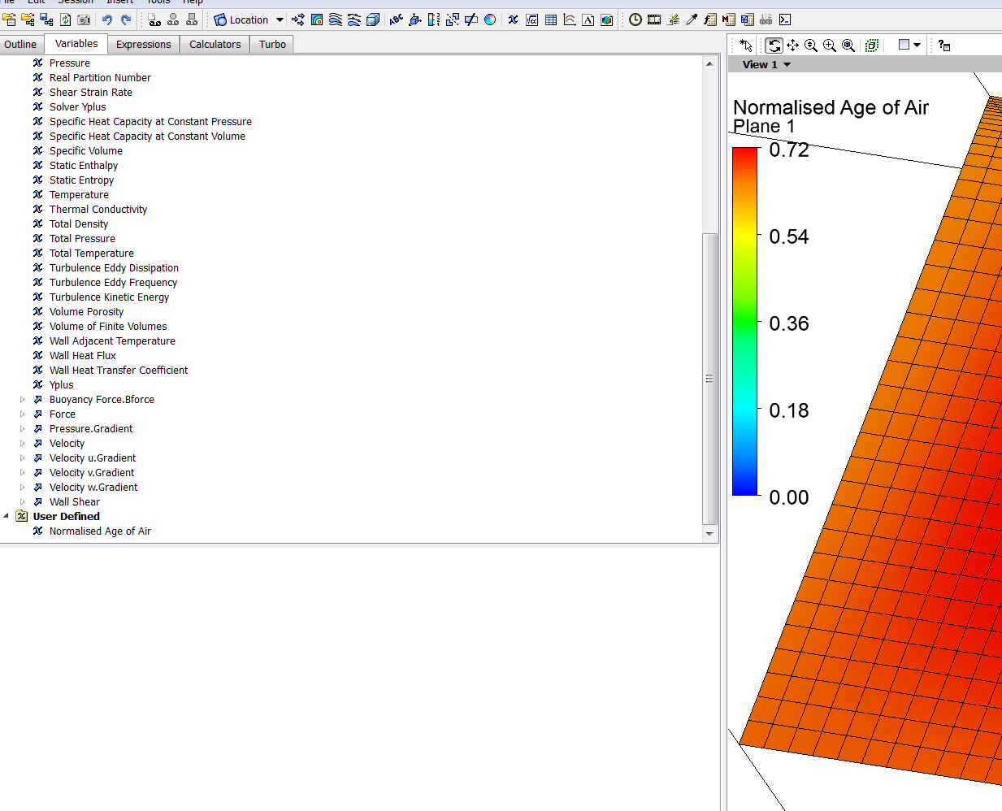
Task: Toggle viewer highlighting icon
Action: tap(872, 46)
